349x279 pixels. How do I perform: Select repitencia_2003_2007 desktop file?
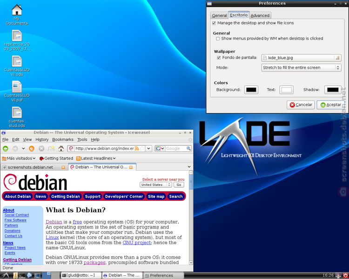pos(17,40)
